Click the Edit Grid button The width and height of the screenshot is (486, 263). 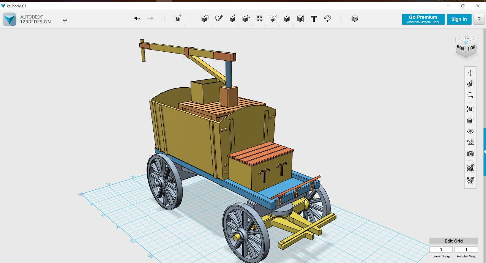[x=453, y=241]
